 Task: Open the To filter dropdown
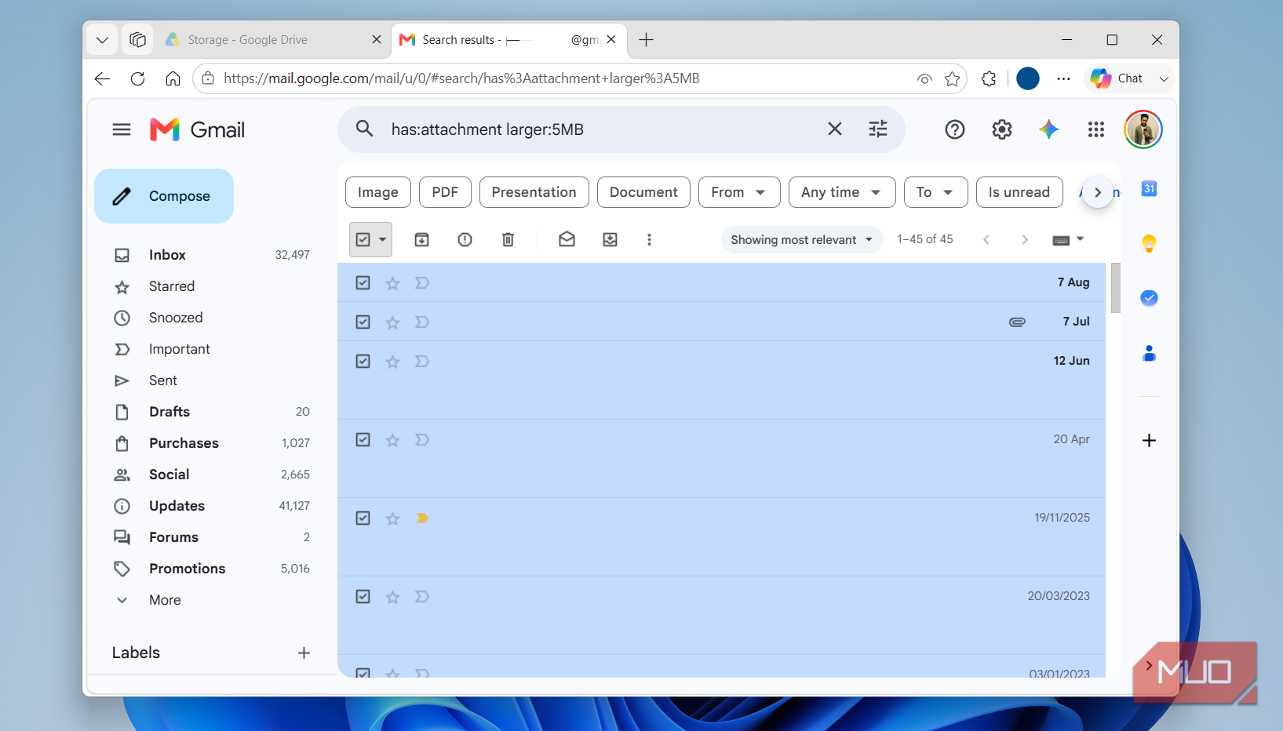click(935, 192)
